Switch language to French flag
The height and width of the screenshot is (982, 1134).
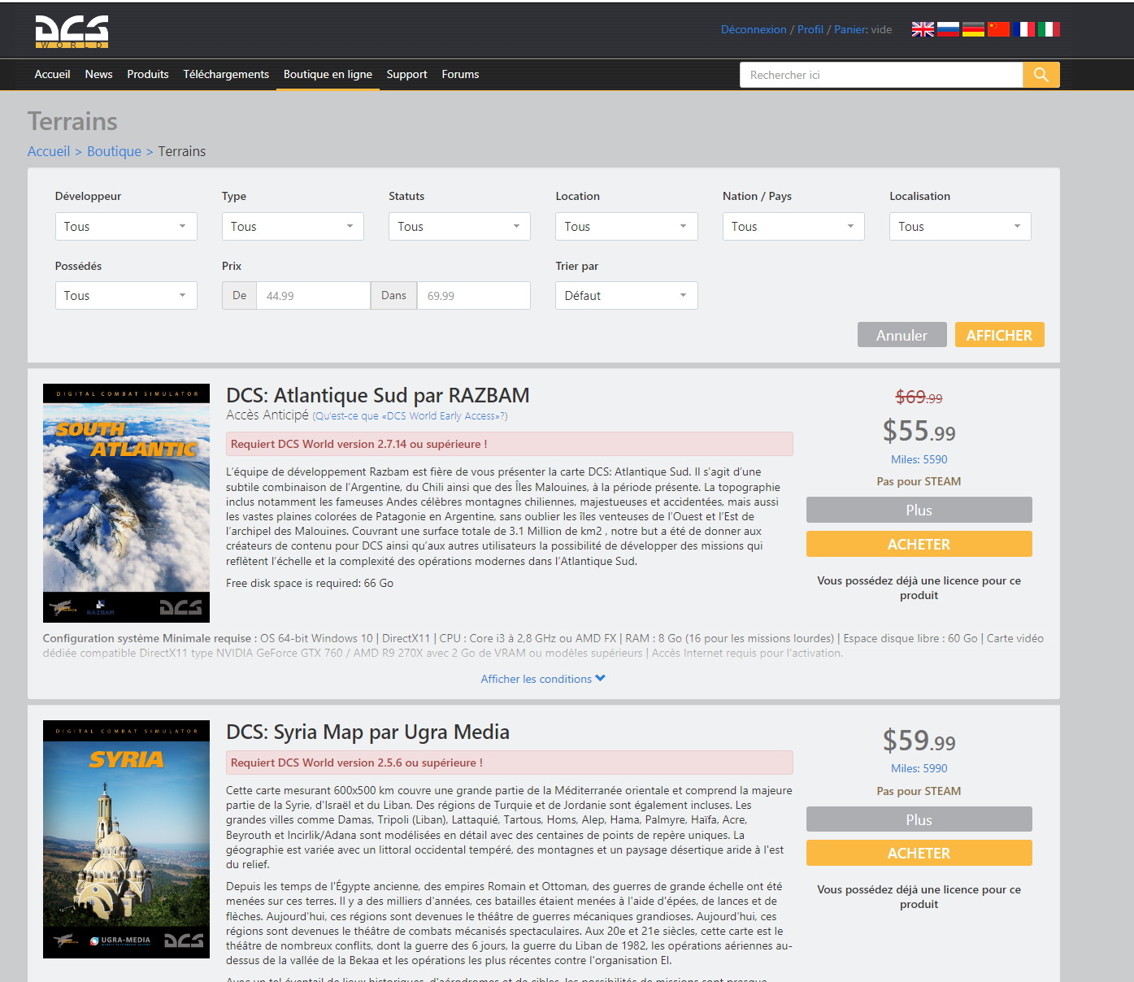click(x=1023, y=29)
